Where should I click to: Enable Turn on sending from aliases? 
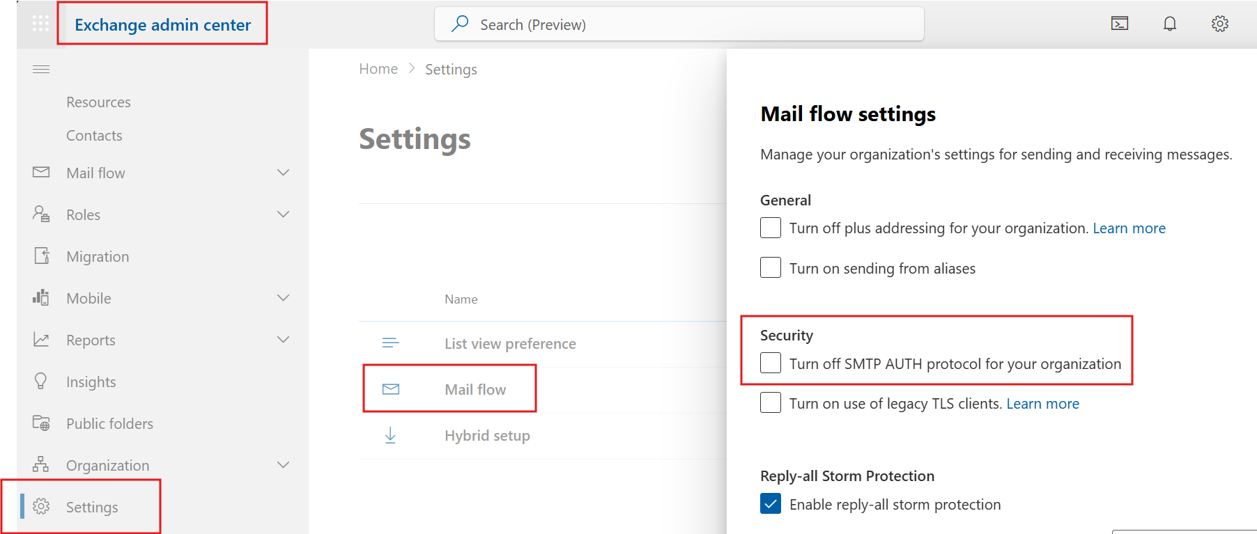[x=771, y=267]
